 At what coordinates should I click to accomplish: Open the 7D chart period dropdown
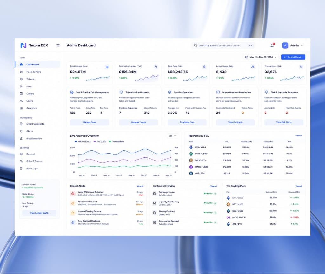click(172, 136)
